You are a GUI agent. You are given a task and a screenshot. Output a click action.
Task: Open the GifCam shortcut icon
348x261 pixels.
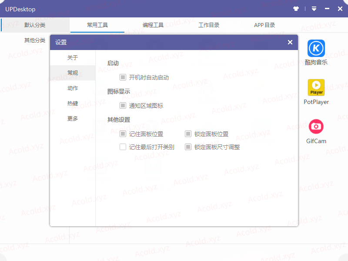316,127
